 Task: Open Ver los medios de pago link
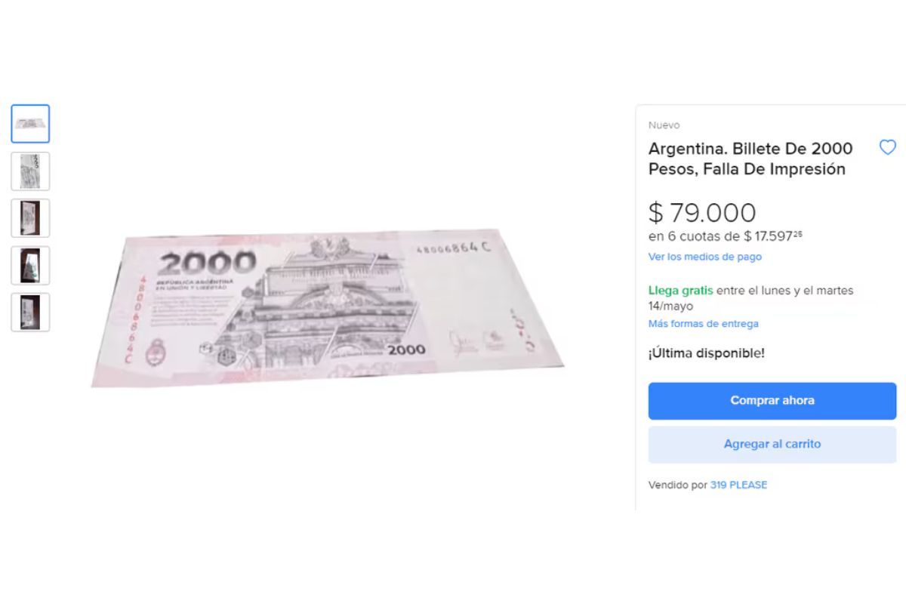(x=705, y=257)
